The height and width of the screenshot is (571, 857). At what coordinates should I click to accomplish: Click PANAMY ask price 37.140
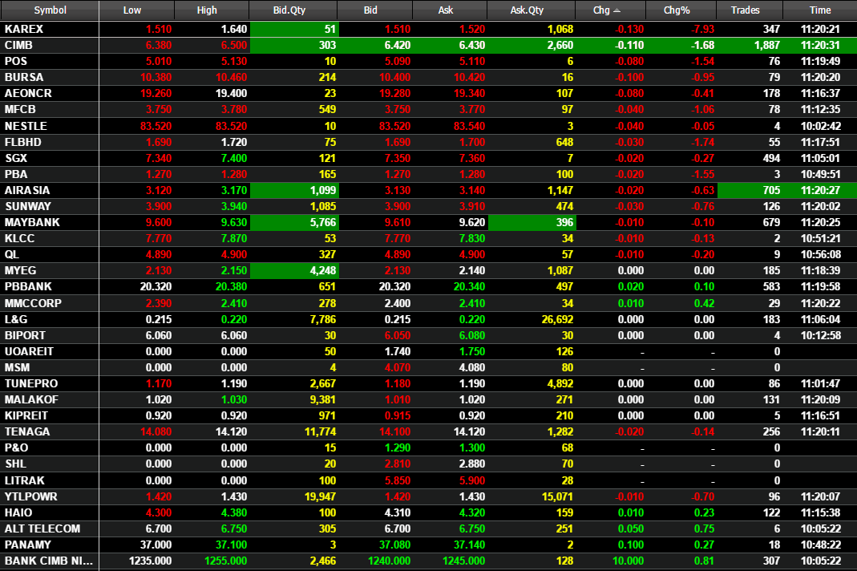click(x=470, y=545)
